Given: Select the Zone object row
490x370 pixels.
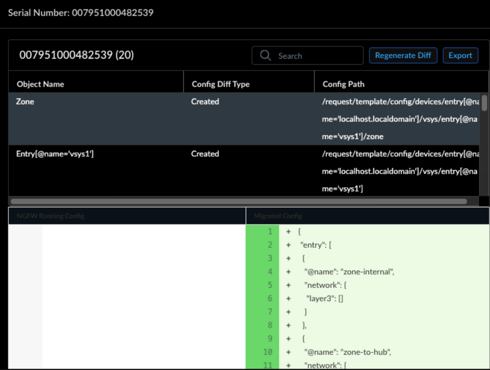Looking at the screenshot, I should pyautogui.click(x=244, y=119).
